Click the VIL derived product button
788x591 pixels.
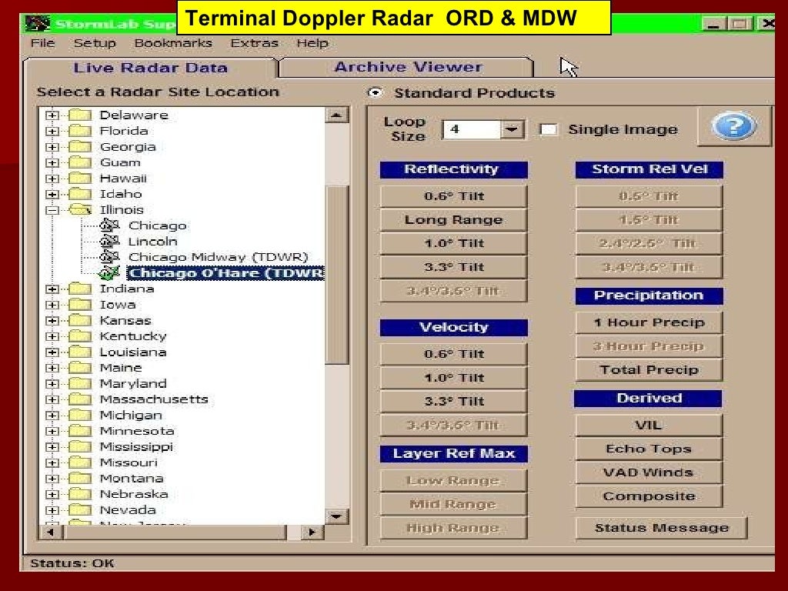click(649, 425)
